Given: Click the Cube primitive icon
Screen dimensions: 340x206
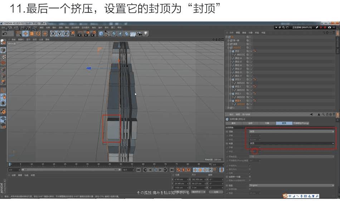Looking at the screenshot, I should [x=101, y=33].
